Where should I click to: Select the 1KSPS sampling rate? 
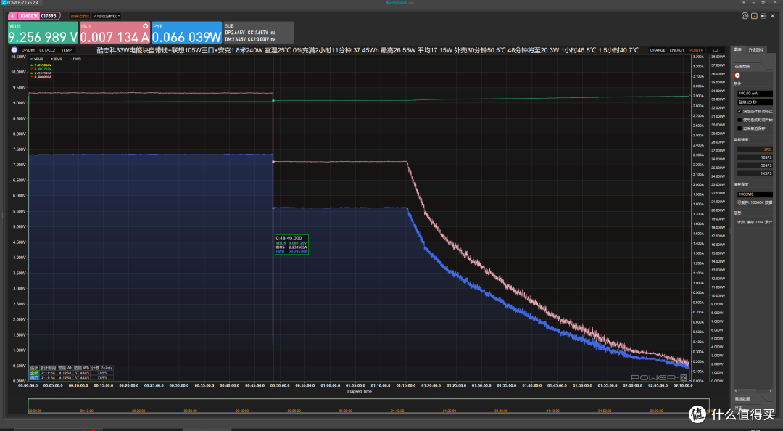pyautogui.click(x=755, y=173)
